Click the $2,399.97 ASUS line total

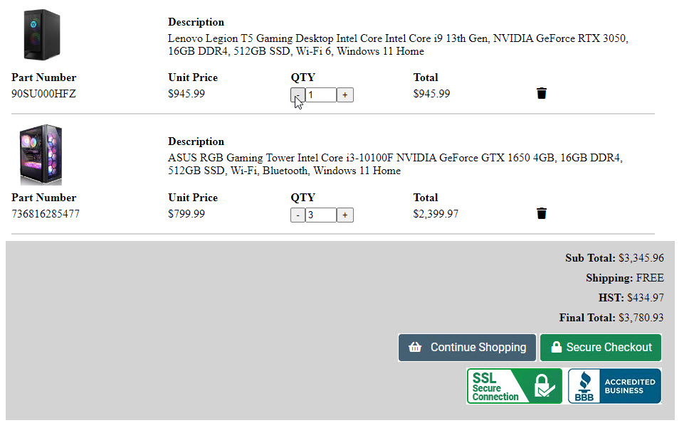pyautogui.click(x=436, y=213)
